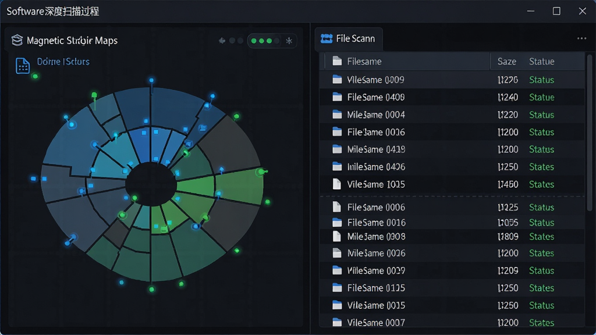Click the Magnetic Maps panel title text

(x=72, y=41)
